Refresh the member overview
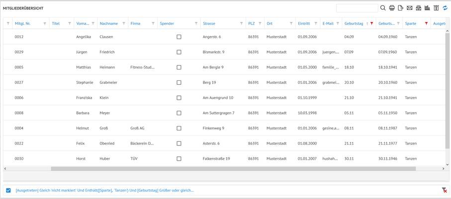This screenshot has width=451, height=199. click(445, 8)
